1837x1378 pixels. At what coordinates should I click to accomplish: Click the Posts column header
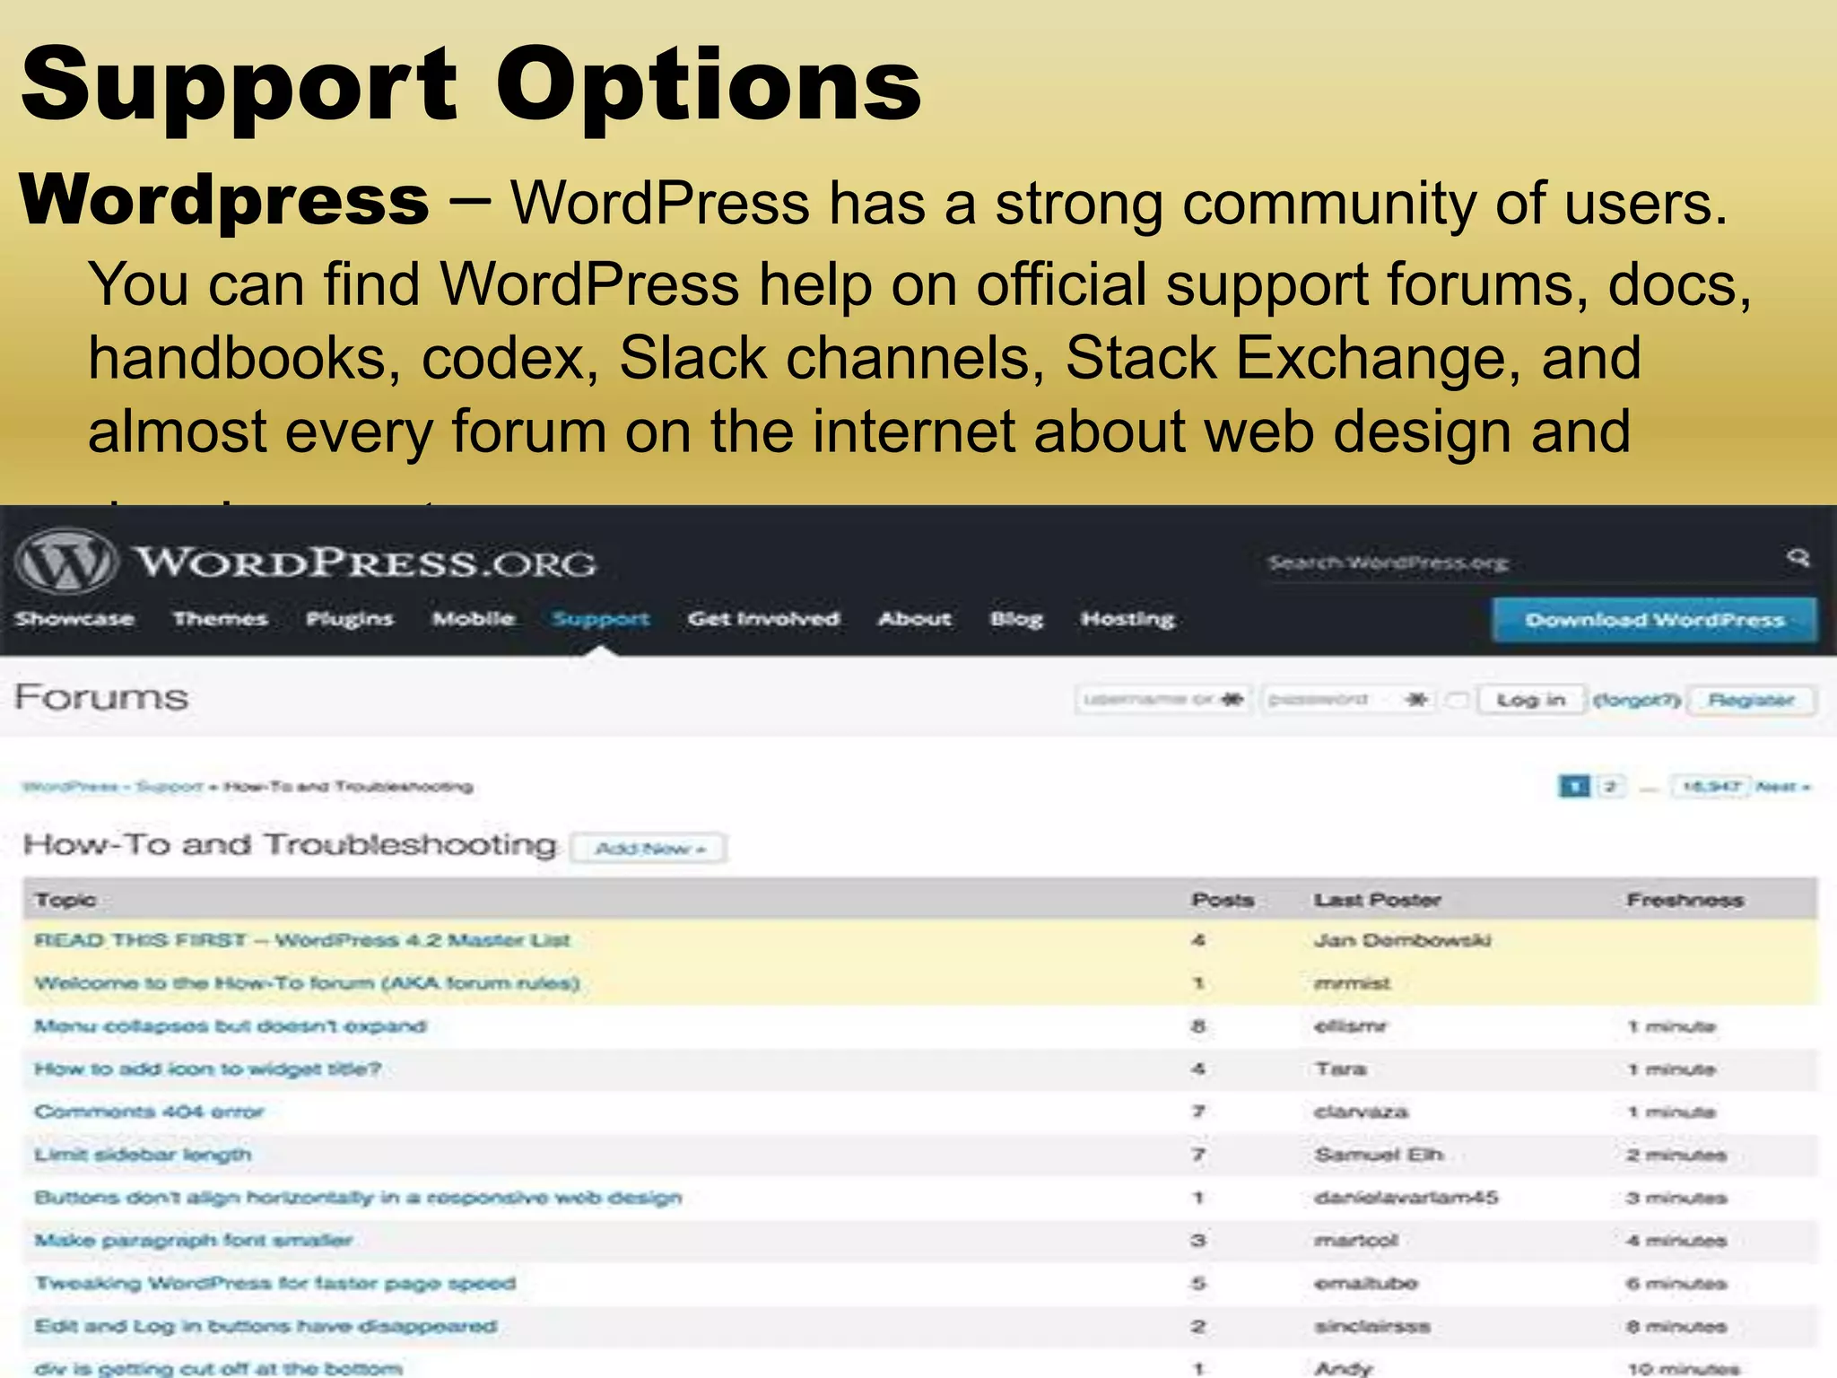point(1223,900)
